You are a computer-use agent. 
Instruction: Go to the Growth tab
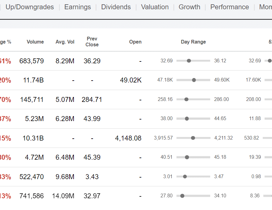(x=189, y=7)
